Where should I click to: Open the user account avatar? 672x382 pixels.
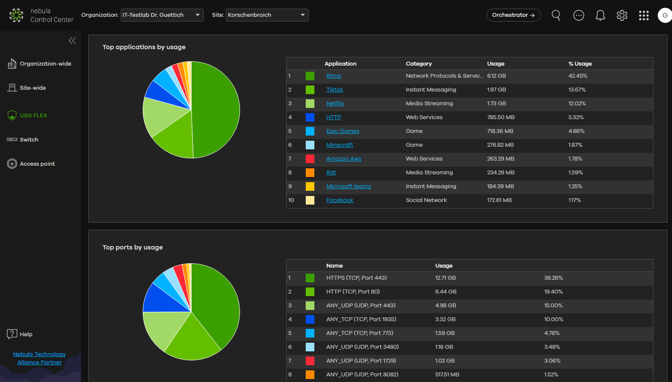[x=664, y=15]
